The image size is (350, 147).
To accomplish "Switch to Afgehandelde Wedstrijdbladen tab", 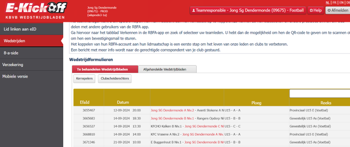I will coord(167,69).
